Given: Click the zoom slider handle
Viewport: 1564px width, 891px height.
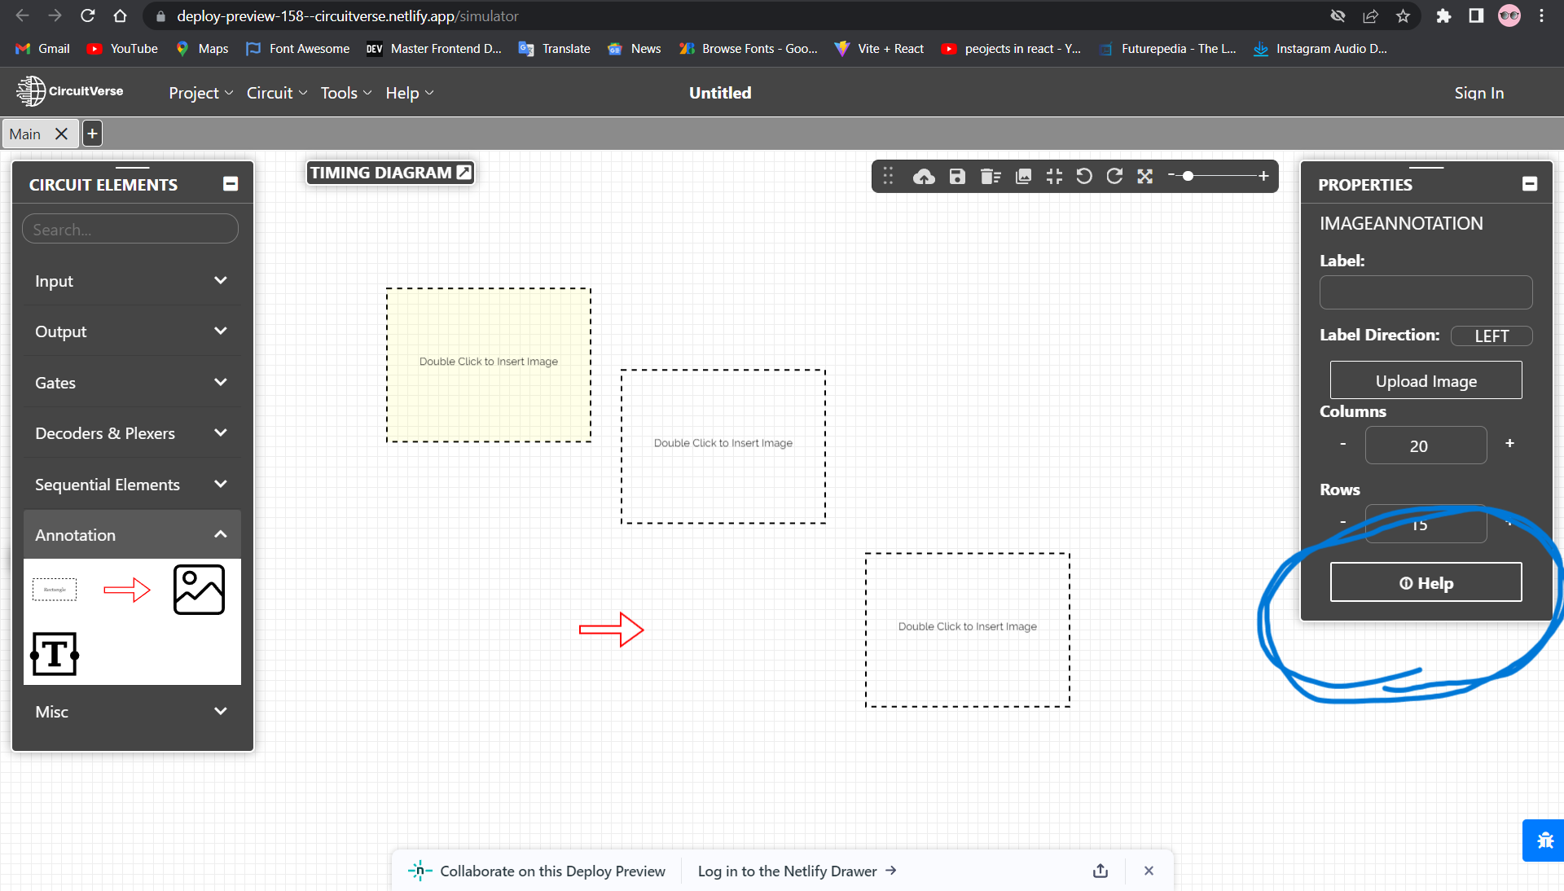Looking at the screenshot, I should pos(1188,176).
